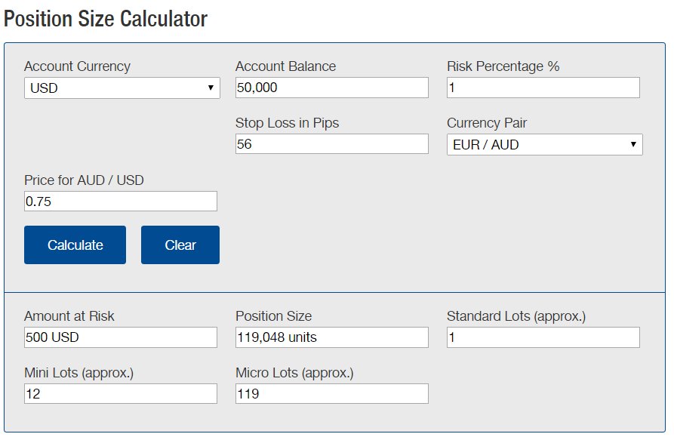Click the Risk Percentage % label

(503, 66)
